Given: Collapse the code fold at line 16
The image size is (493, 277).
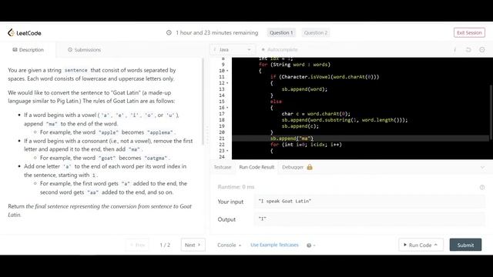Looking at the screenshot, I should 228,108.
